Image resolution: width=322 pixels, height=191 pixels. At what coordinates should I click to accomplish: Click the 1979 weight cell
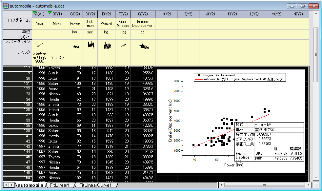click(106, 167)
